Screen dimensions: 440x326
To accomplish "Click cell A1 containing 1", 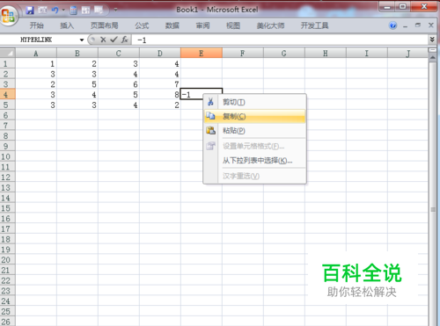I will click(x=36, y=63).
